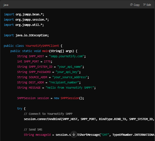This screenshot has width=155, height=141.
Task: Click the scroll-to-bottom arrow button
Action: [x=74, y=134]
